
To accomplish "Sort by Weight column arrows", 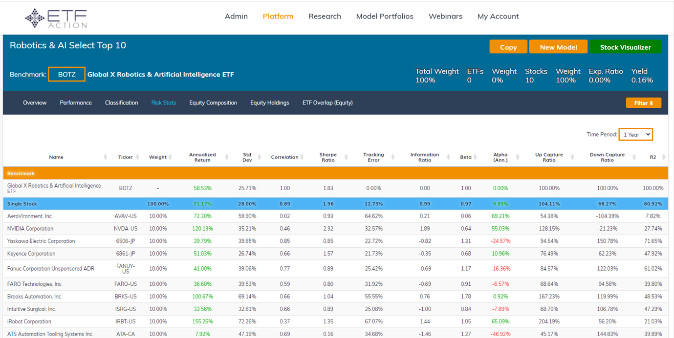I will tap(171, 157).
